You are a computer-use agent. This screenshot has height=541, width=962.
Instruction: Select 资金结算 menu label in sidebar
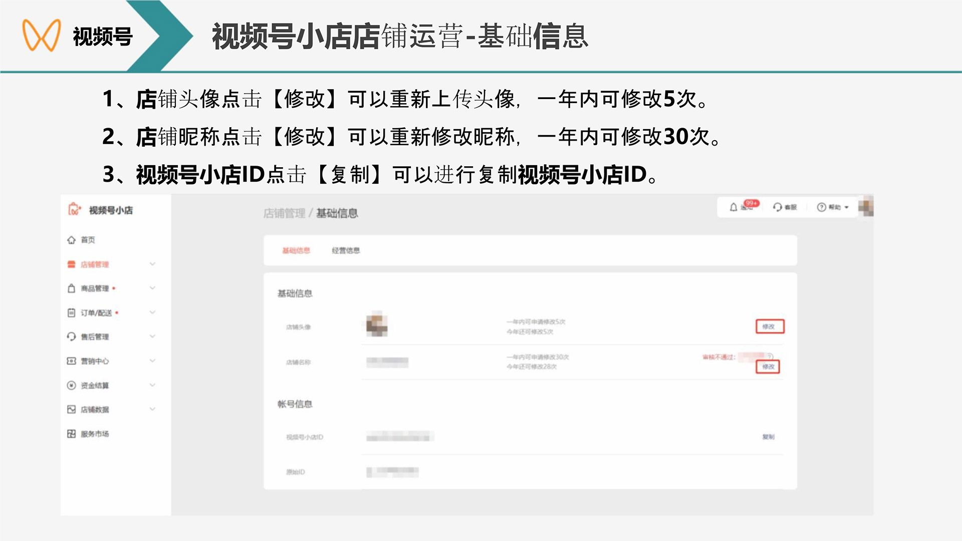coord(95,385)
